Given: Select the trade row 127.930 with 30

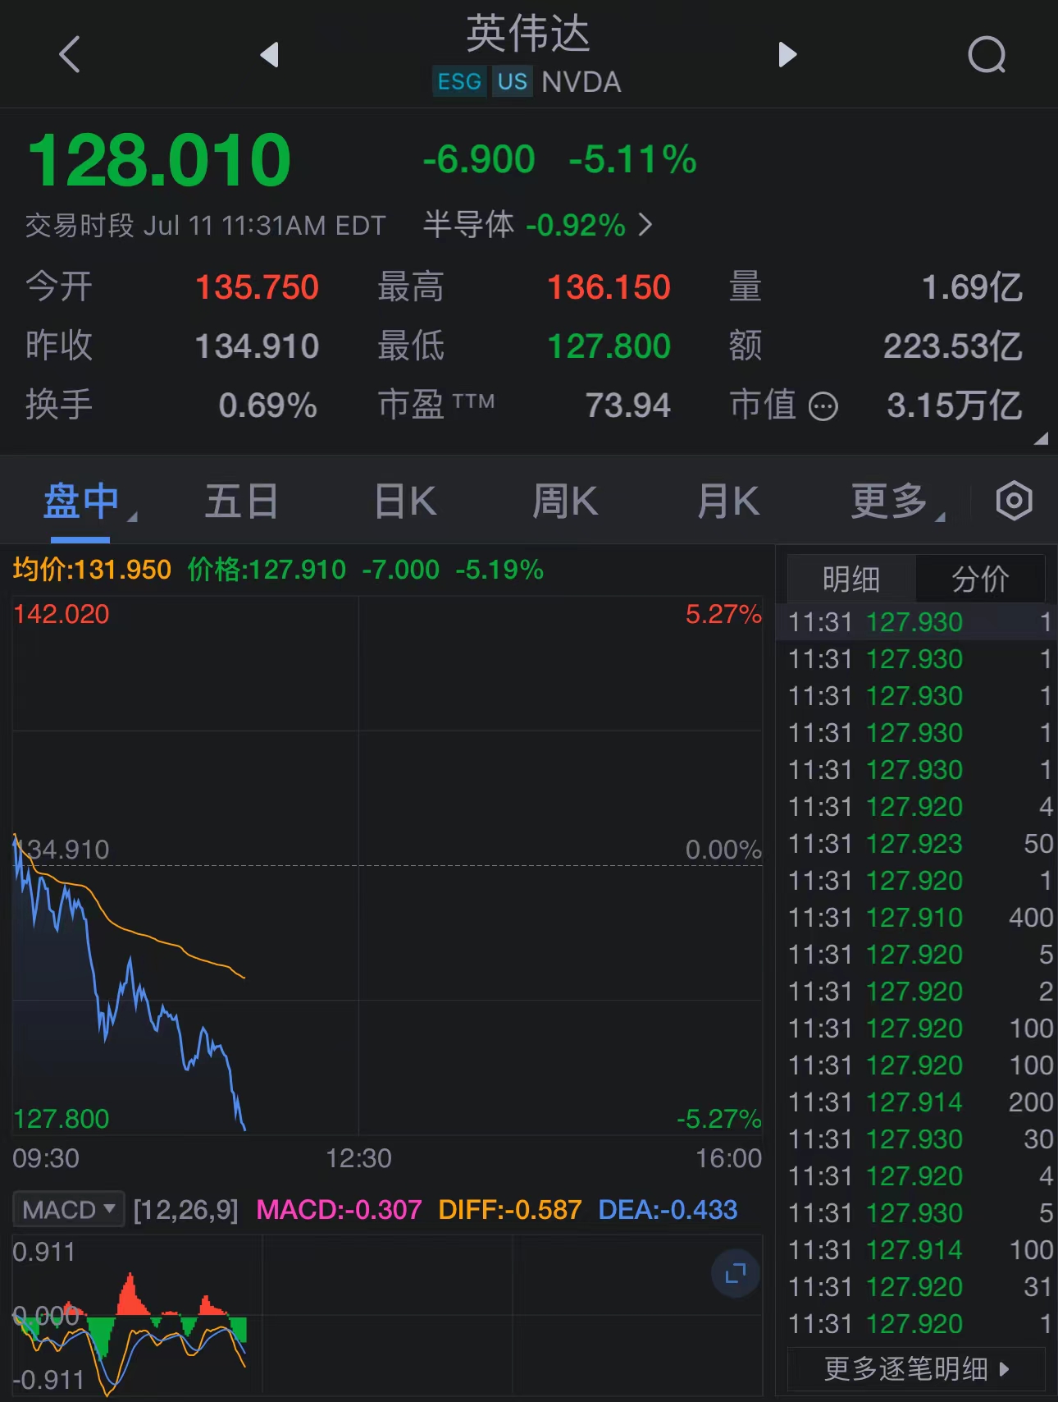Looking at the screenshot, I should pos(916,1139).
